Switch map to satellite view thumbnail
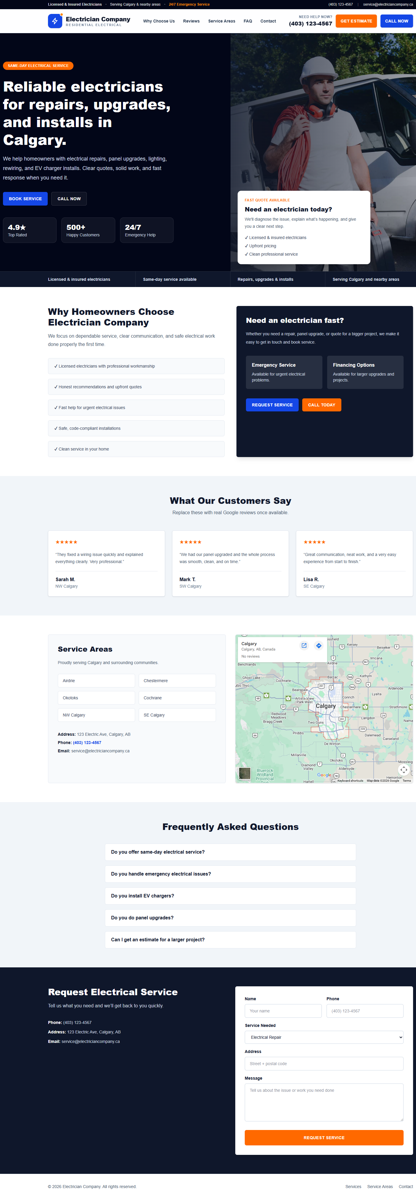416x1199 pixels. click(244, 773)
